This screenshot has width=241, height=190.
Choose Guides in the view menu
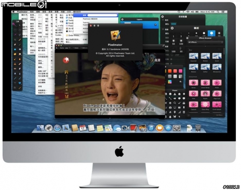pyautogui.click(x=58, y=35)
